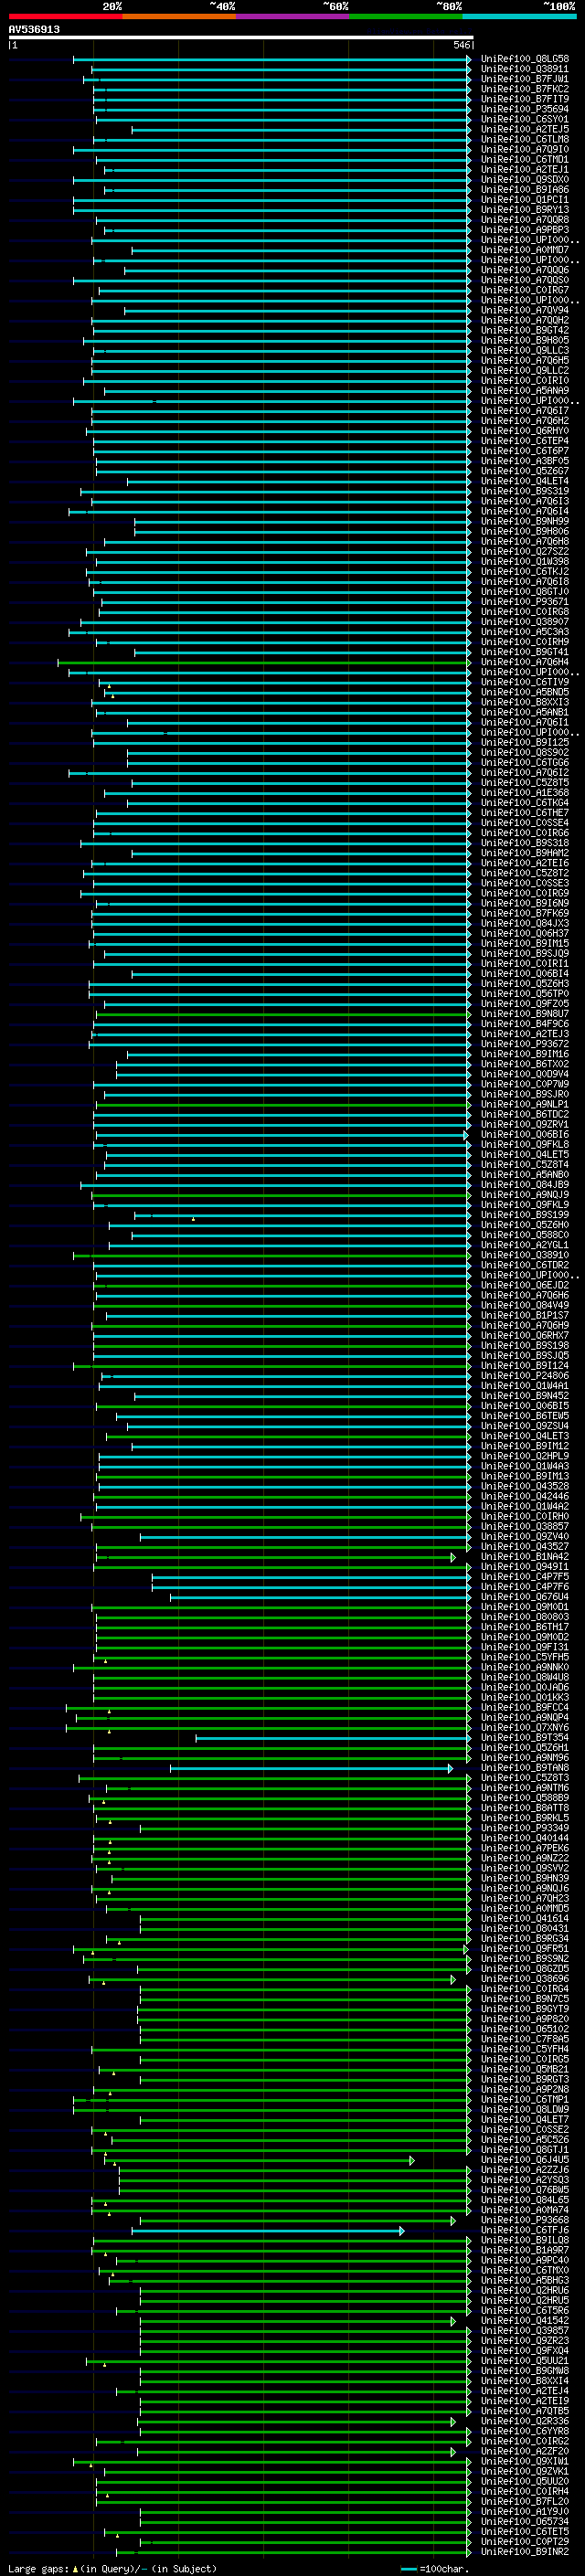
Task: Open hit UniRef100_A2TEJ5
Action: 525,129
